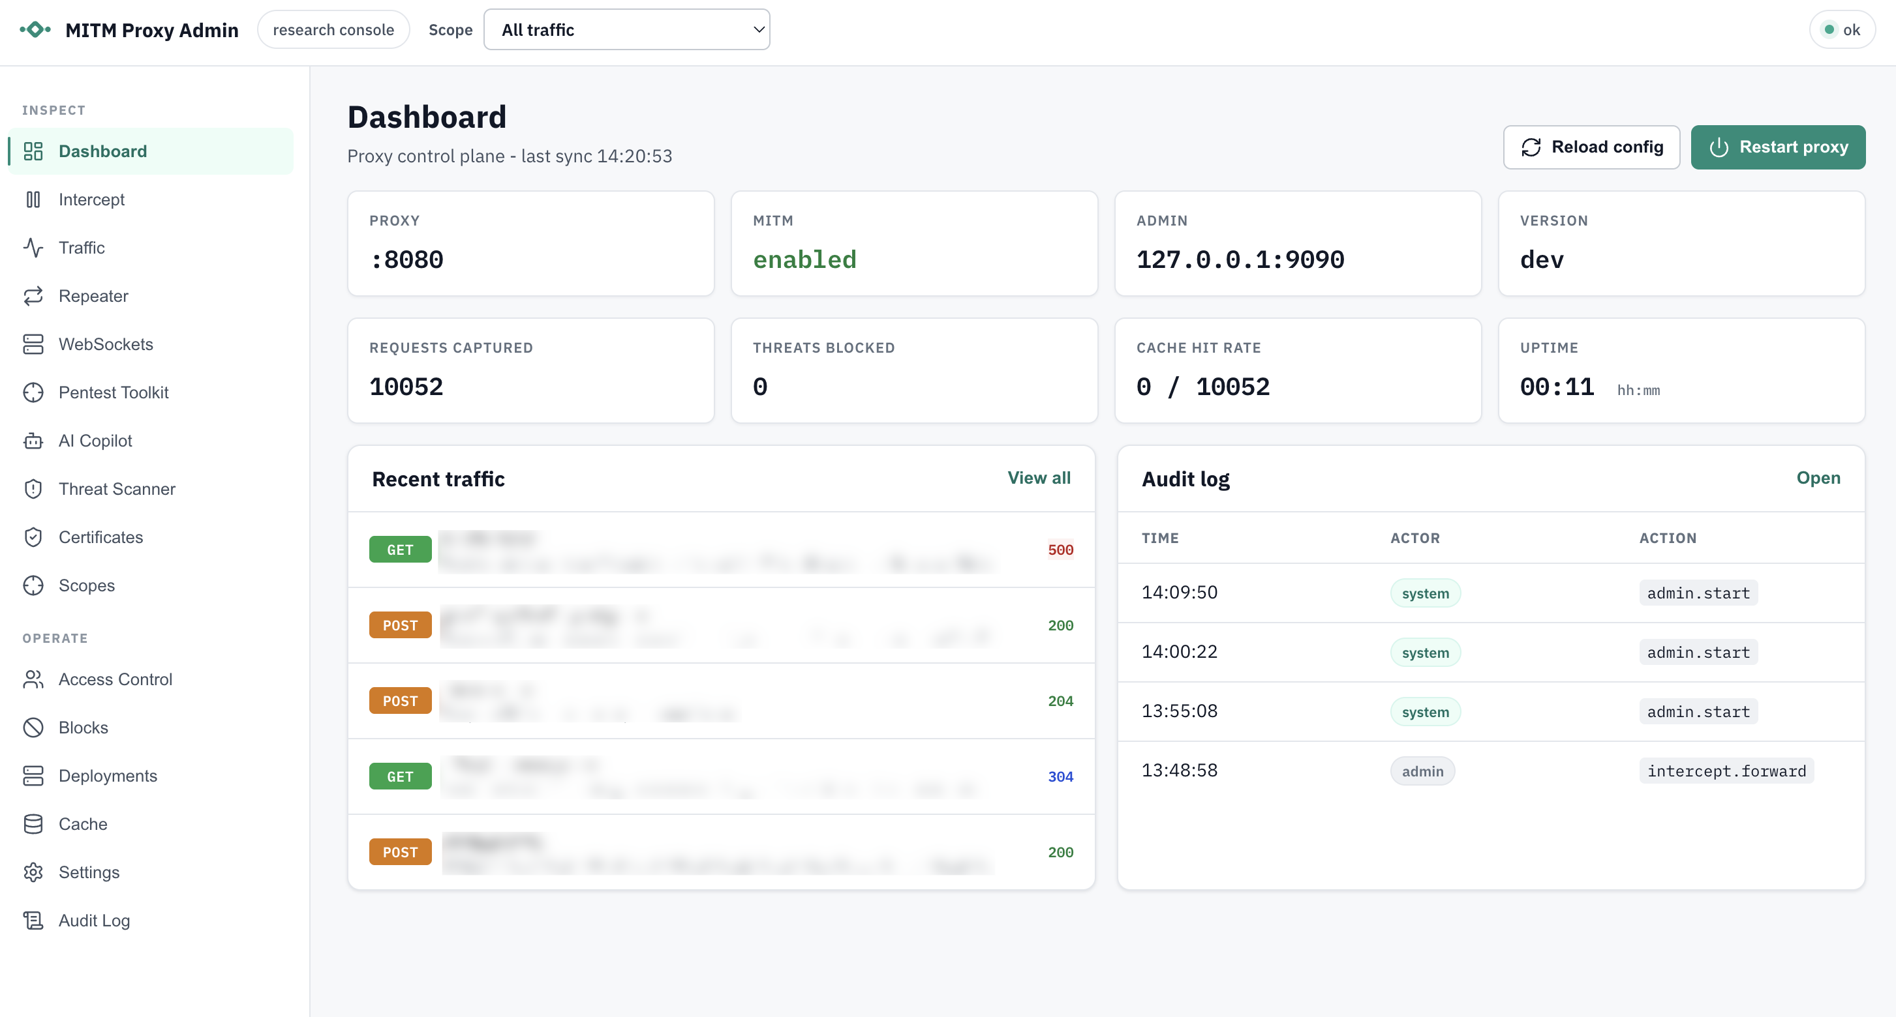Select the POST request row with status 204
The width and height of the screenshot is (1896, 1017).
click(722, 701)
